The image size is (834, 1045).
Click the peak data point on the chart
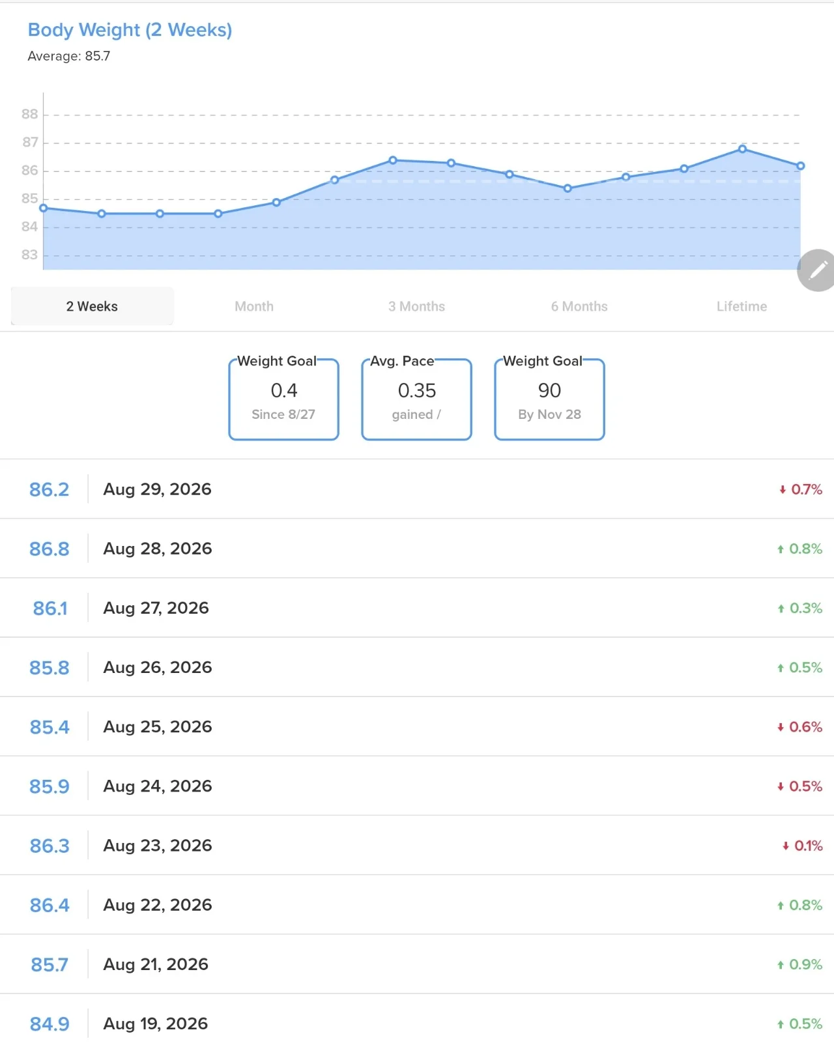pos(742,149)
